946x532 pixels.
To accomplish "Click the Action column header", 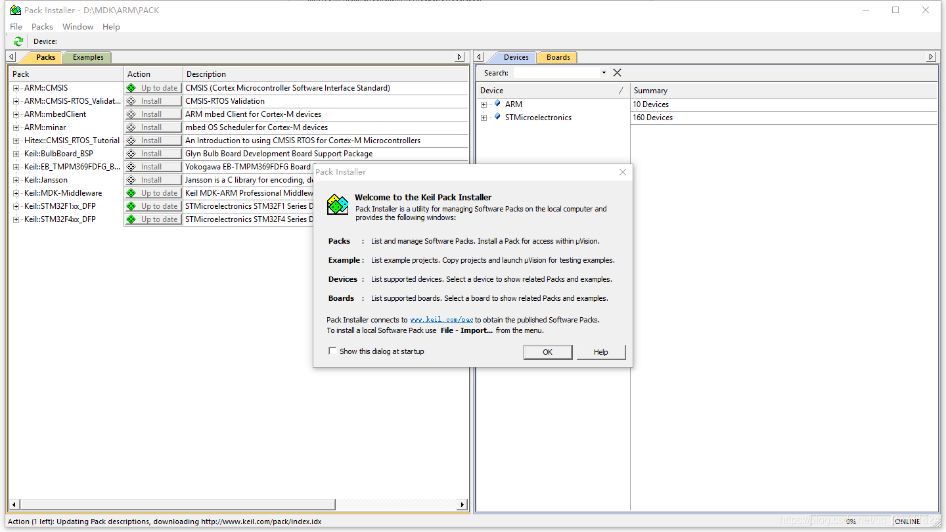I will pos(153,74).
